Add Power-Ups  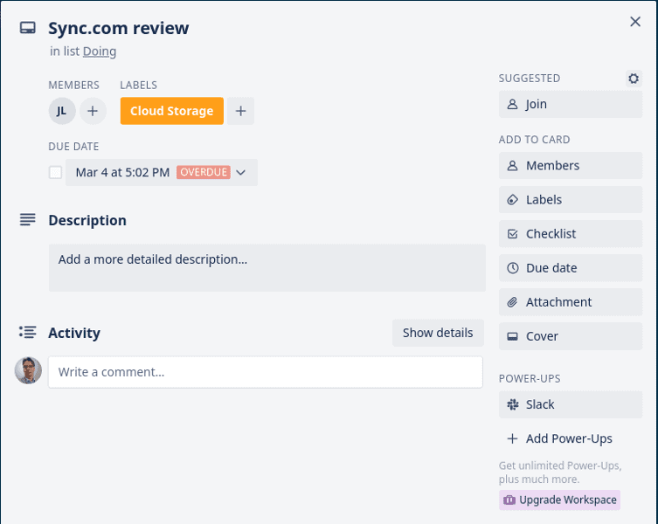571,438
